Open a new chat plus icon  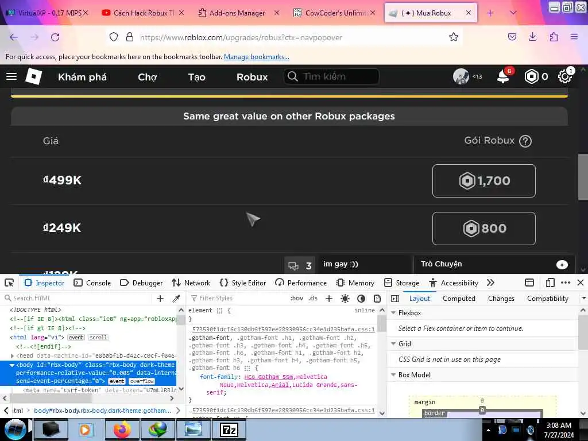562,265
